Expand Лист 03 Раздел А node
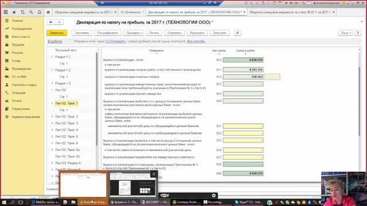367x206 pixels. pyautogui.click(x=52, y=163)
